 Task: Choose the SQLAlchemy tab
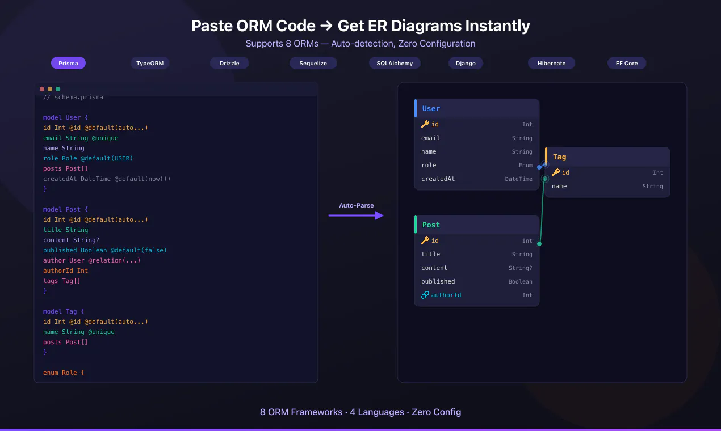point(395,63)
